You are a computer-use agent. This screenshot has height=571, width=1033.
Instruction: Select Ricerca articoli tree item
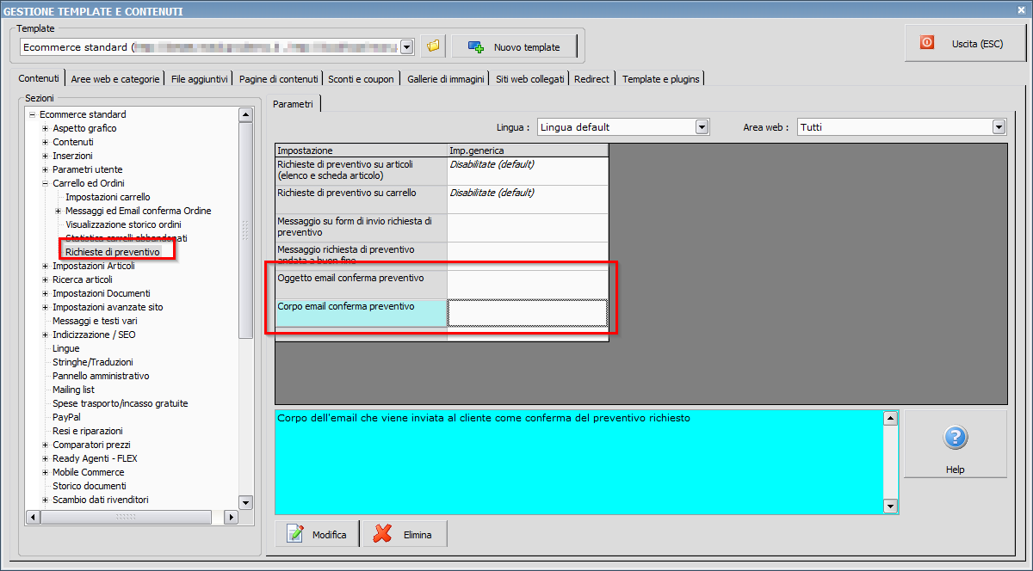click(83, 279)
